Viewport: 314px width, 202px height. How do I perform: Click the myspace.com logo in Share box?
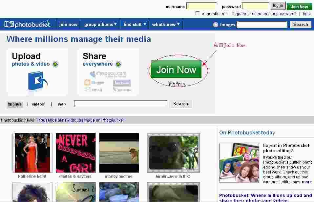point(108,74)
